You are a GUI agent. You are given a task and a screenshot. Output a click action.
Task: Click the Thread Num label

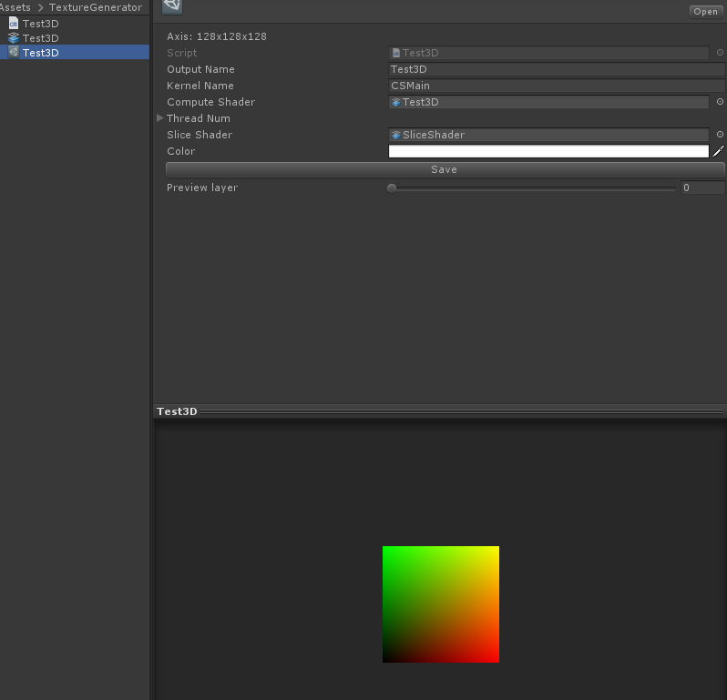coord(199,118)
